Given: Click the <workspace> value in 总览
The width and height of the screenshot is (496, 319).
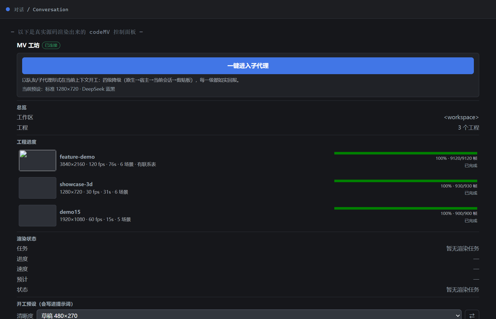Looking at the screenshot, I should coord(461,117).
